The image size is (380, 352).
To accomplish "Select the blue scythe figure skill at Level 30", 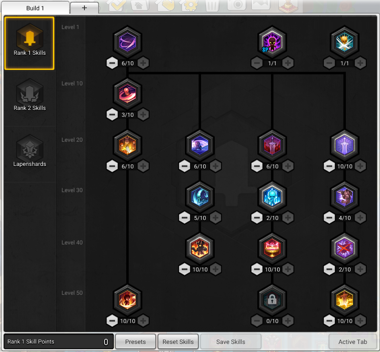I will pos(200,197).
